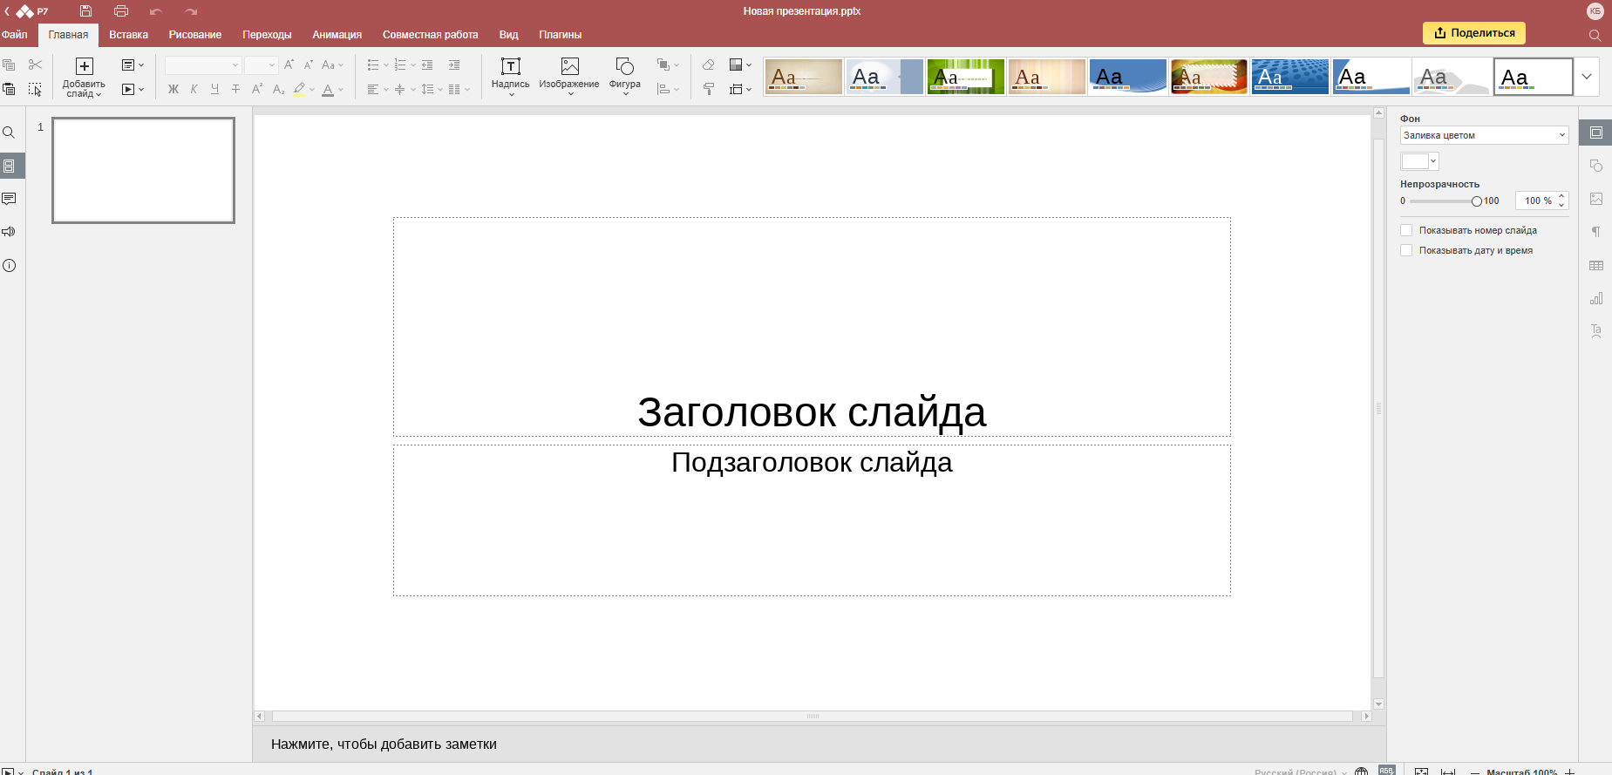Switch to the Совместная работа tab

tap(431, 35)
